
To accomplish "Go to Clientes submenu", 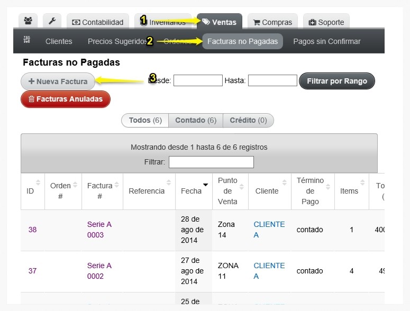I will tap(59, 41).
